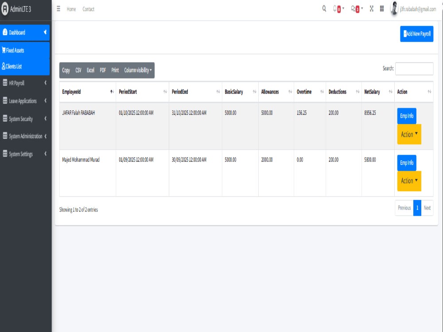Click the AdminLTE 3 brand logo
The height and width of the screenshot is (332, 443).
click(x=5, y=9)
